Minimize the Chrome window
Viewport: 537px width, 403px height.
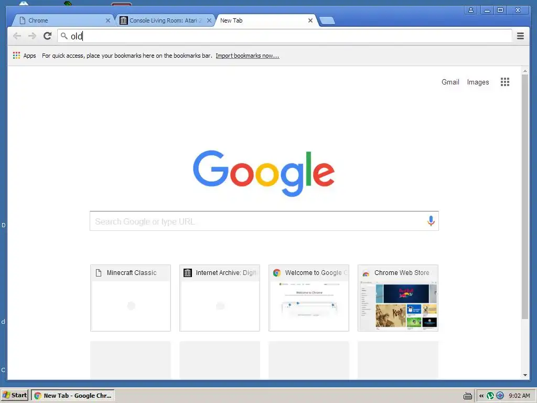click(x=487, y=10)
